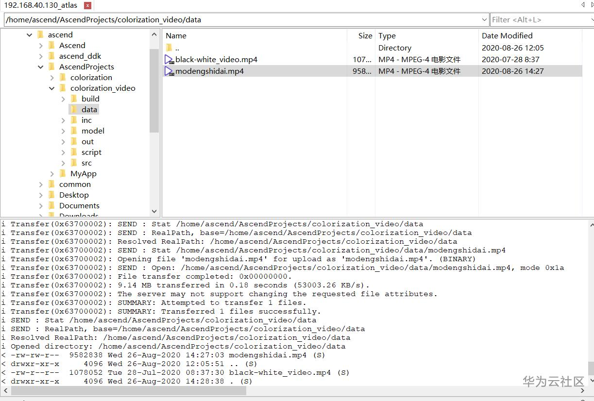Expand the inc folder node
The height and width of the screenshot is (401, 594).
point(63,120)
